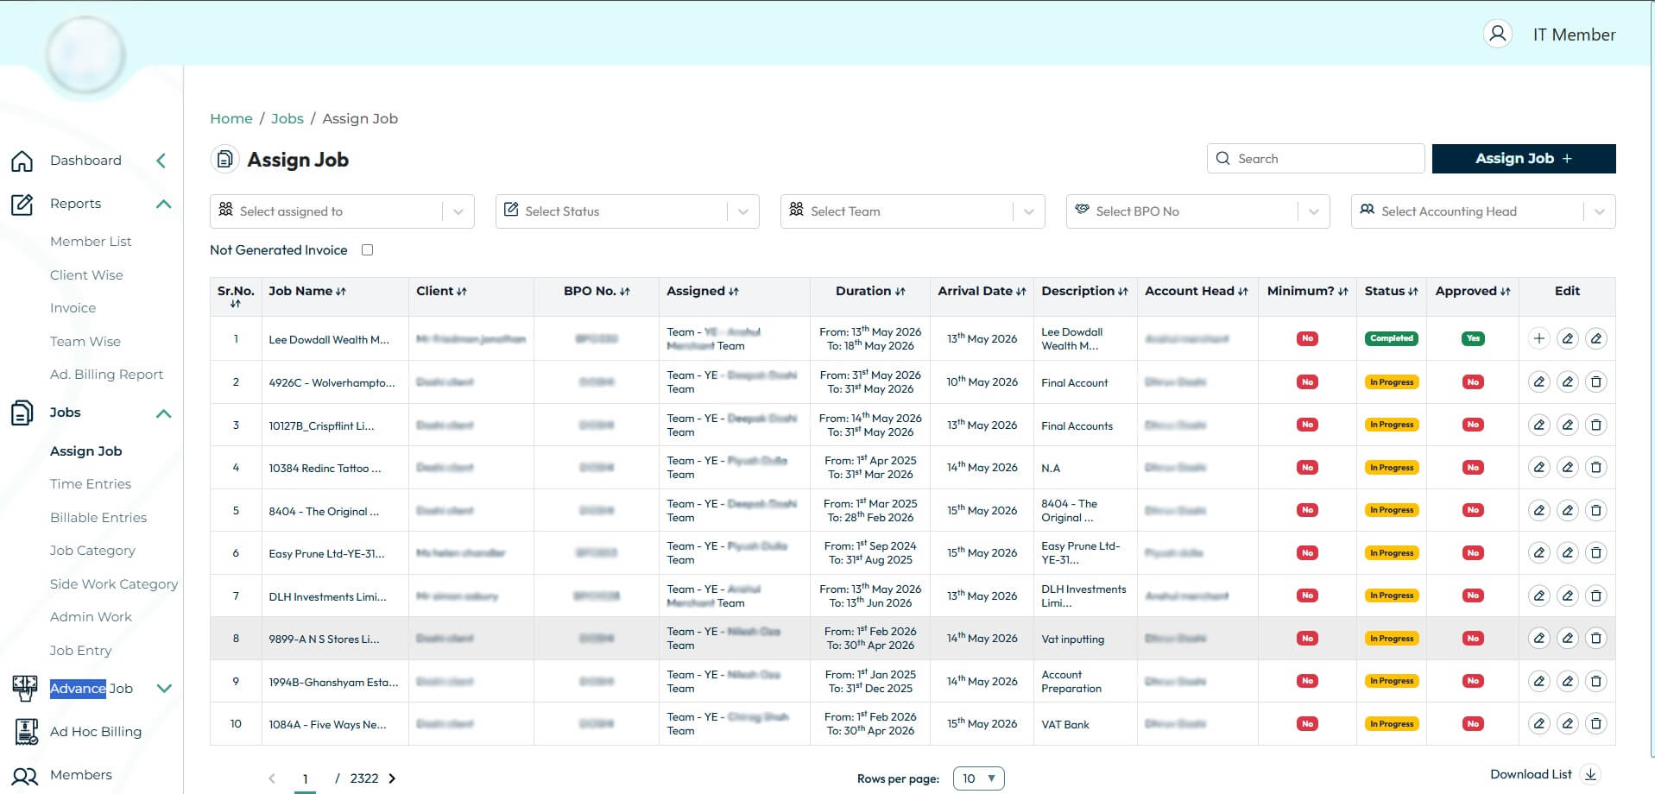Open the Select assigned to dropdown

342,211
